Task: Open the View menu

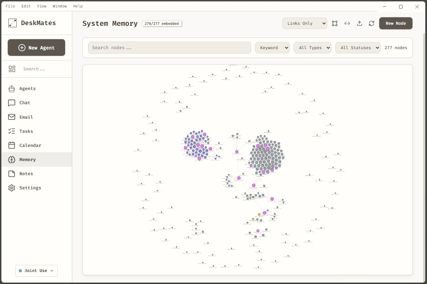Action: 42,6
